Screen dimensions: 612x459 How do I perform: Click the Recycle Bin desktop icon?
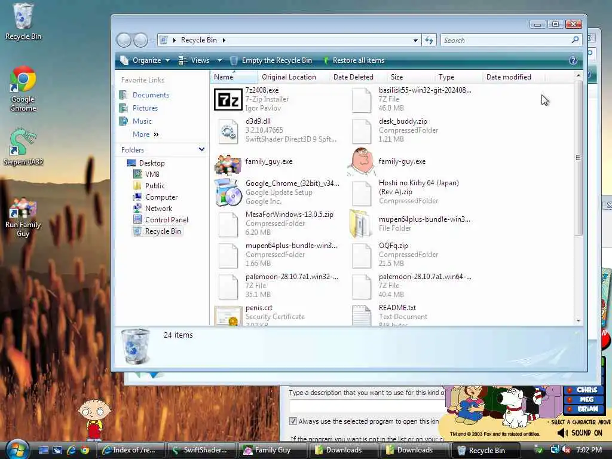23,21
